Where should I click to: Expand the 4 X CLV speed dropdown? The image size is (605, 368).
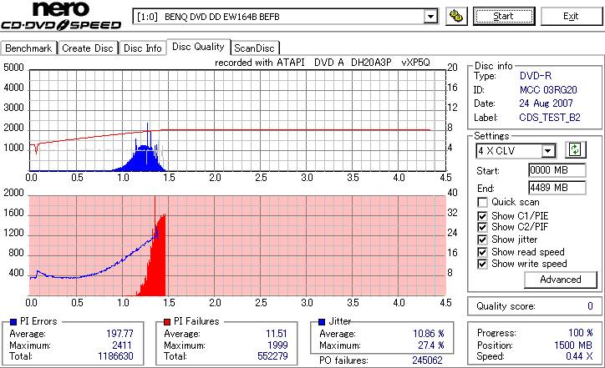point(548,151)
